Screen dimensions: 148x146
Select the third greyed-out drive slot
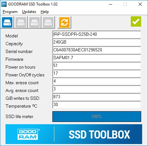34,22
